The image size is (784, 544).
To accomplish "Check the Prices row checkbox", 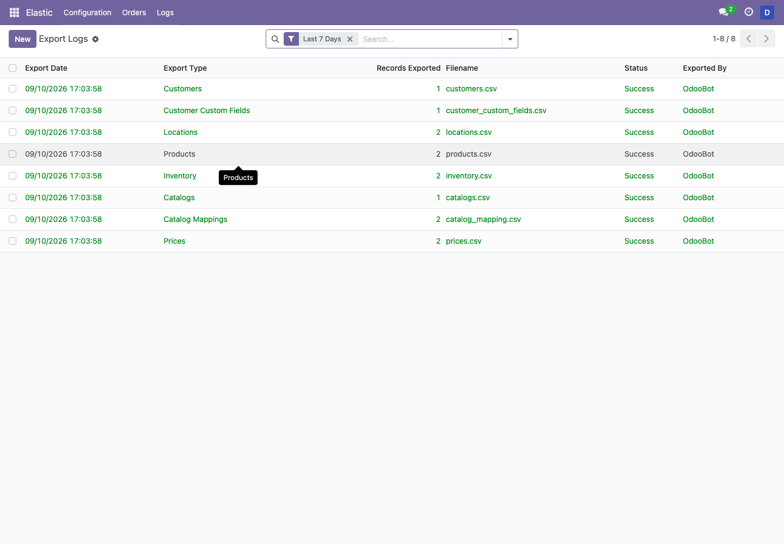I will coord(13,241).
